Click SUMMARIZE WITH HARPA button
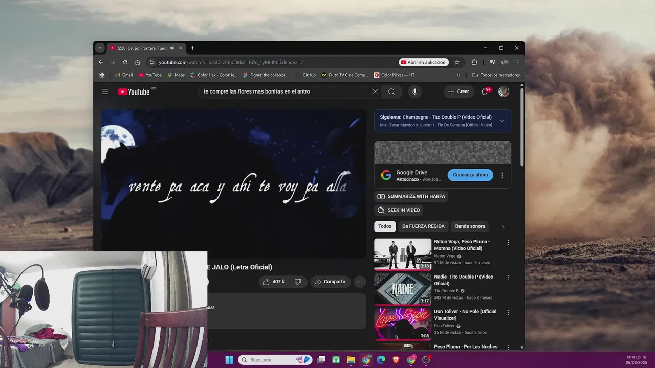 [411, 196]
